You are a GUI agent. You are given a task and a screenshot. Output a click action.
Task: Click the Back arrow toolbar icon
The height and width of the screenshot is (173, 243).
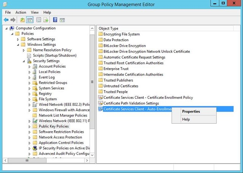coord(6,20)
